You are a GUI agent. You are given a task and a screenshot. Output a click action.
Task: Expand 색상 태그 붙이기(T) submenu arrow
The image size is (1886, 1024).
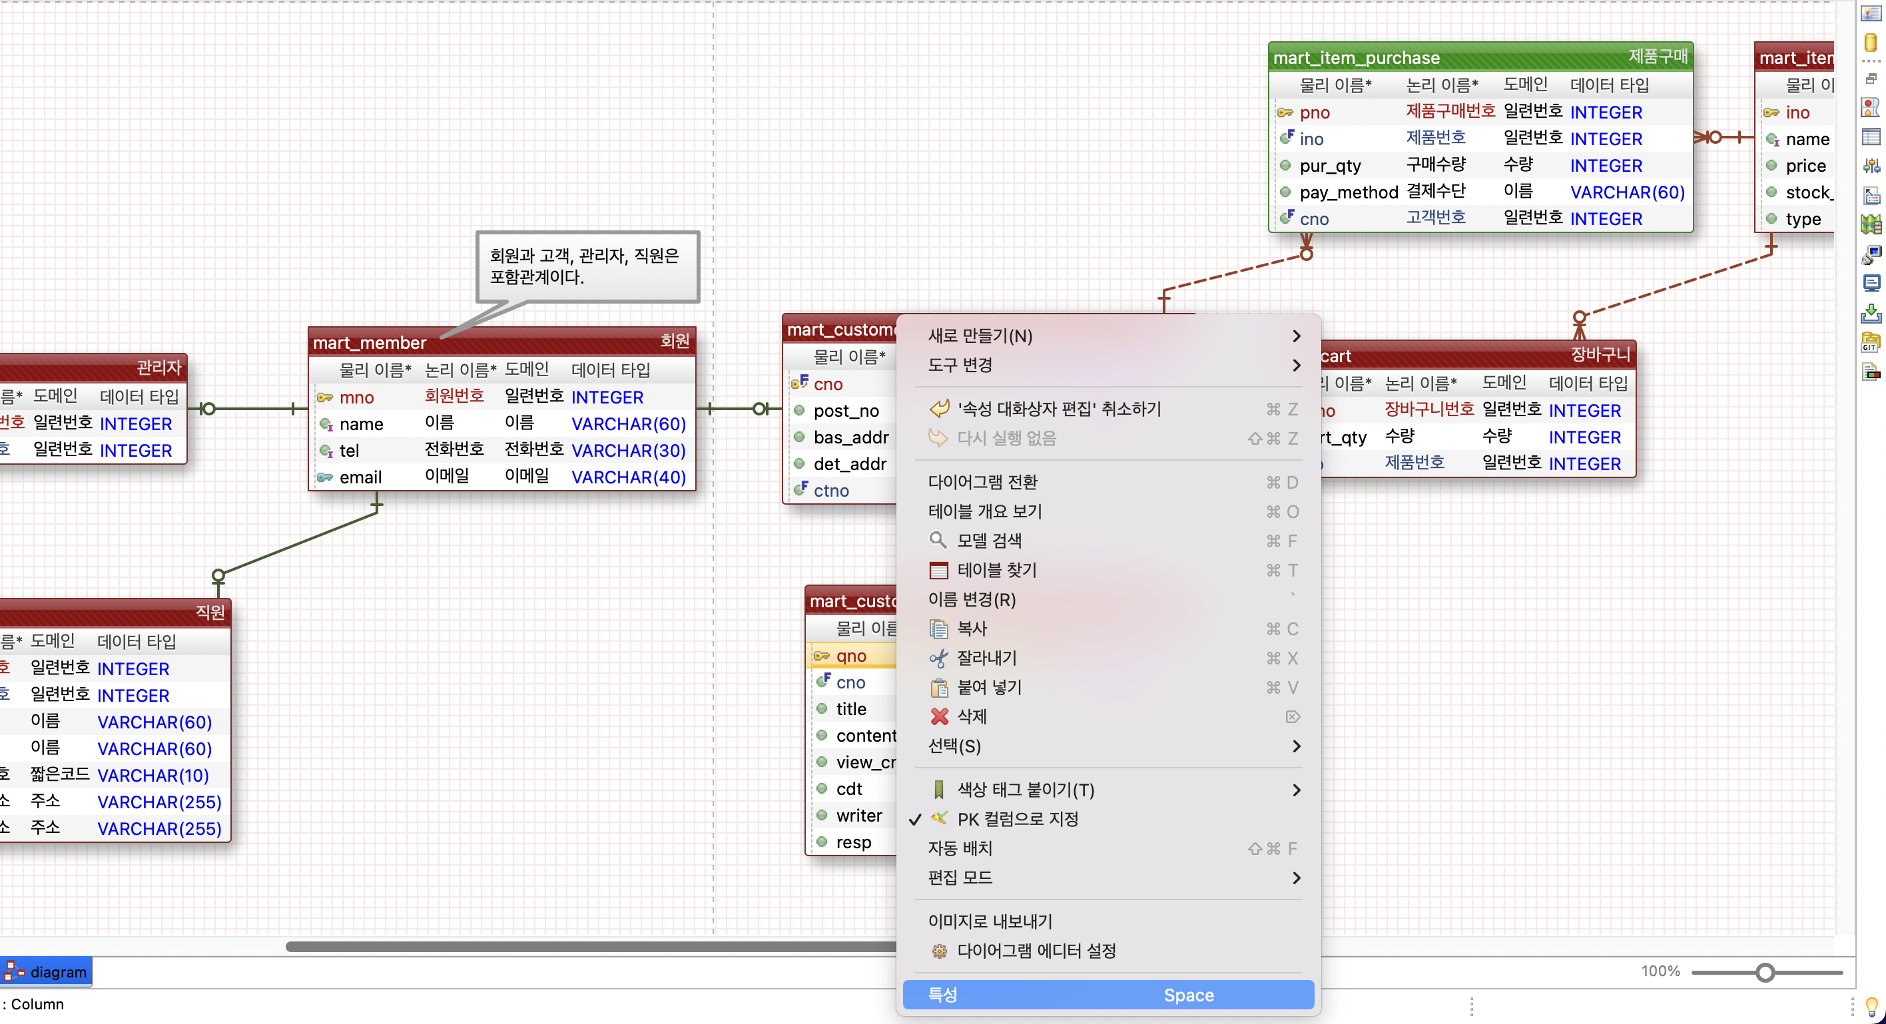[1296, 790]
